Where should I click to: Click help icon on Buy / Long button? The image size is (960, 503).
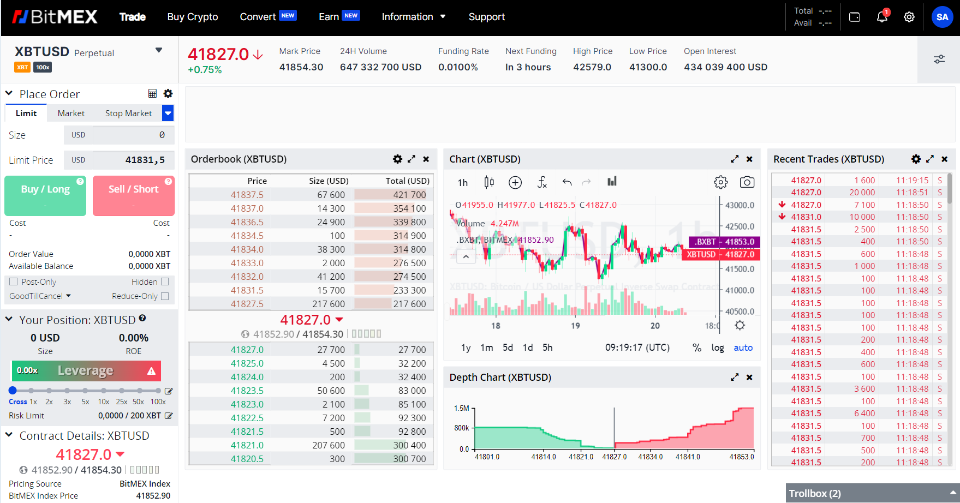80,181
